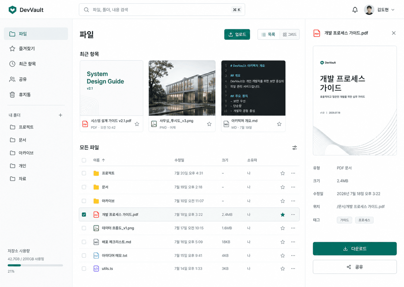Check 데이터 흐름도_v1.png checkbox
Viewport: 404px width, 287px height.
84,228
